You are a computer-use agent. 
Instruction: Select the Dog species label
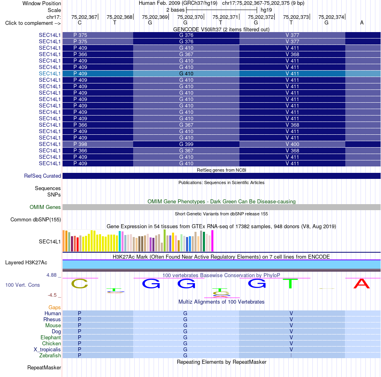(56, 331)
